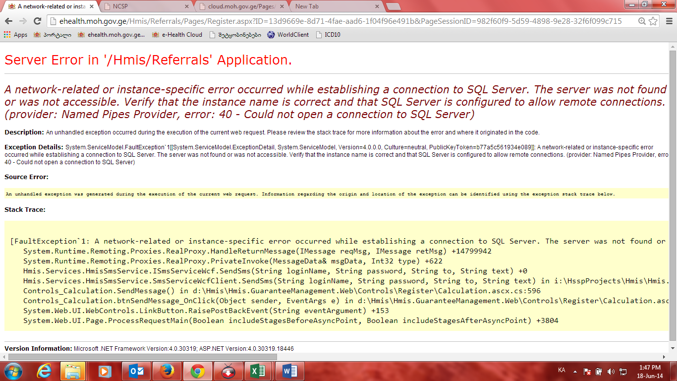Open the Apps shortcut in bookmarks bar

15,35
